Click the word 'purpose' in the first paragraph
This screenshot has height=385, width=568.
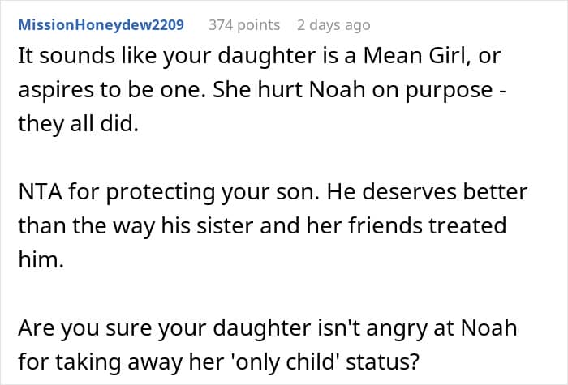(449, 91)
